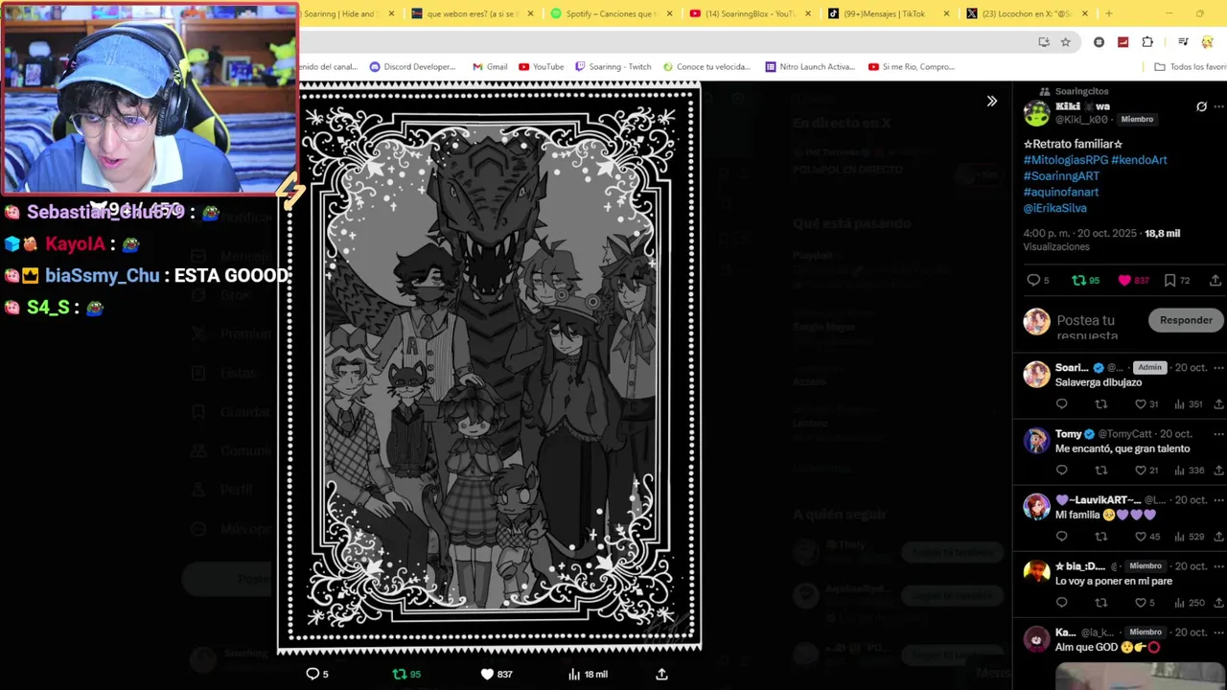Like Tomy's 'Me encantó' comment
The width and height of the screenshot is (1227, 690).
click(1140, 471)
